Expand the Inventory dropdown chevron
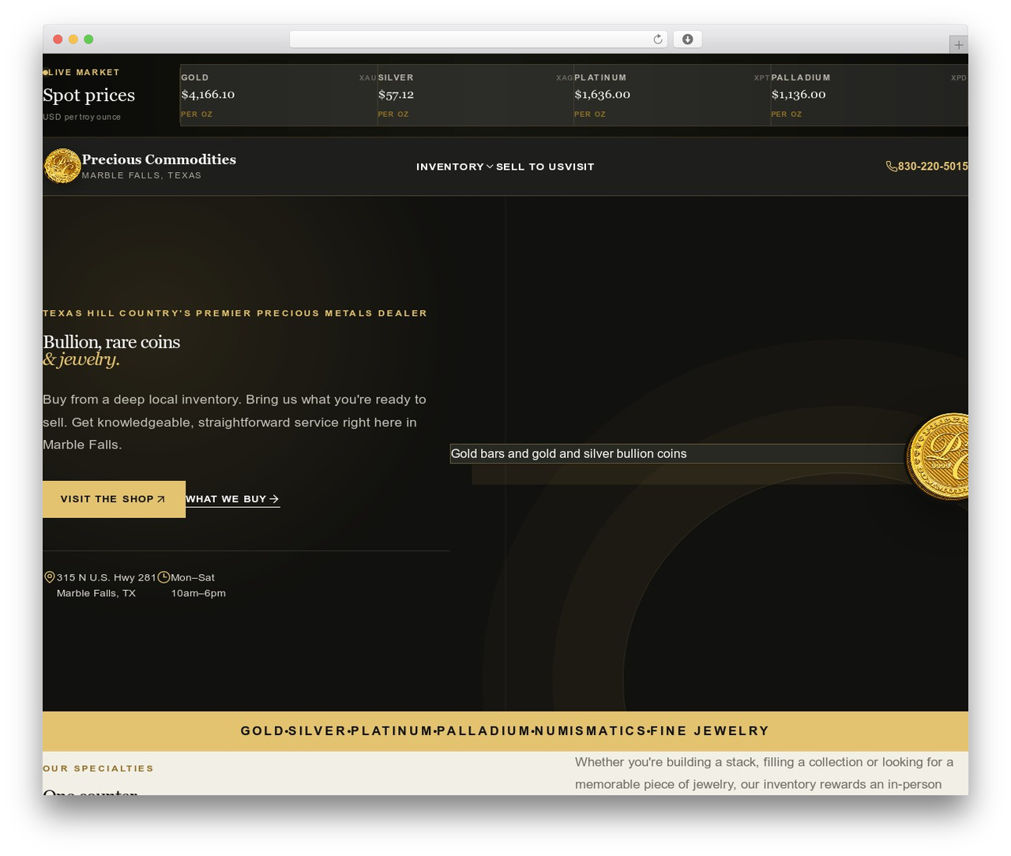 [490, 167]
